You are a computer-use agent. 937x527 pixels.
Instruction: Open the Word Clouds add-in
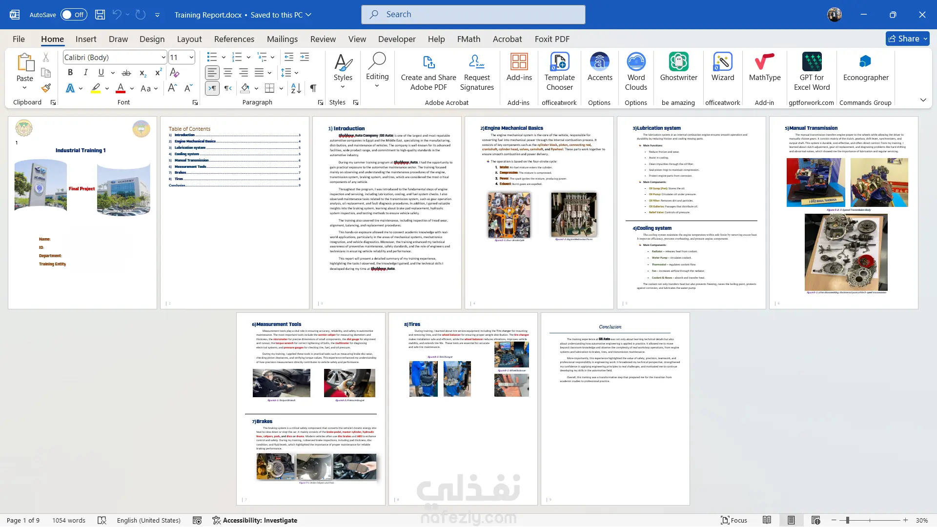[636, 72]
